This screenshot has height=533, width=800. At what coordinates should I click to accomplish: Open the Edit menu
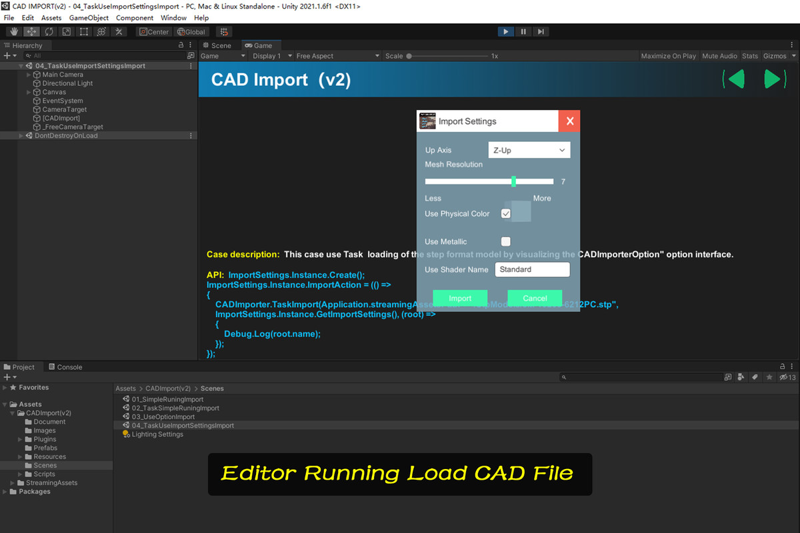pos(28,18)
